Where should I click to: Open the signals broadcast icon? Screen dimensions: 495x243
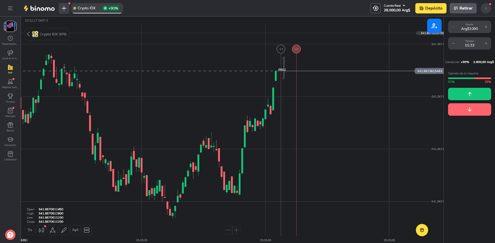pos(75,230)
